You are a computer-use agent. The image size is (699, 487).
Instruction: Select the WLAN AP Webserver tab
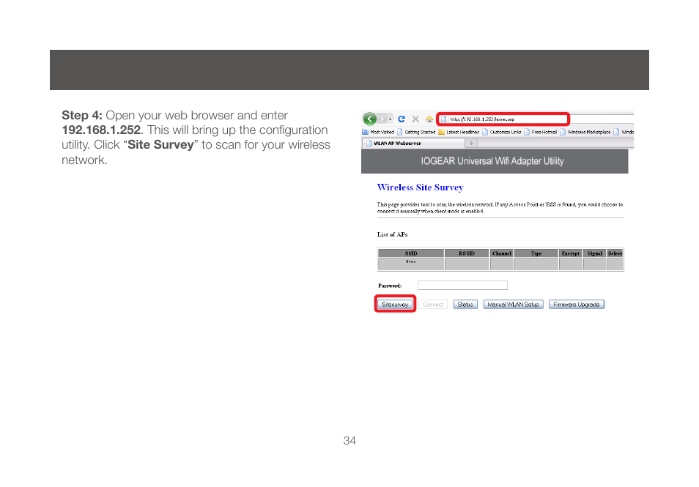(413, 143)
